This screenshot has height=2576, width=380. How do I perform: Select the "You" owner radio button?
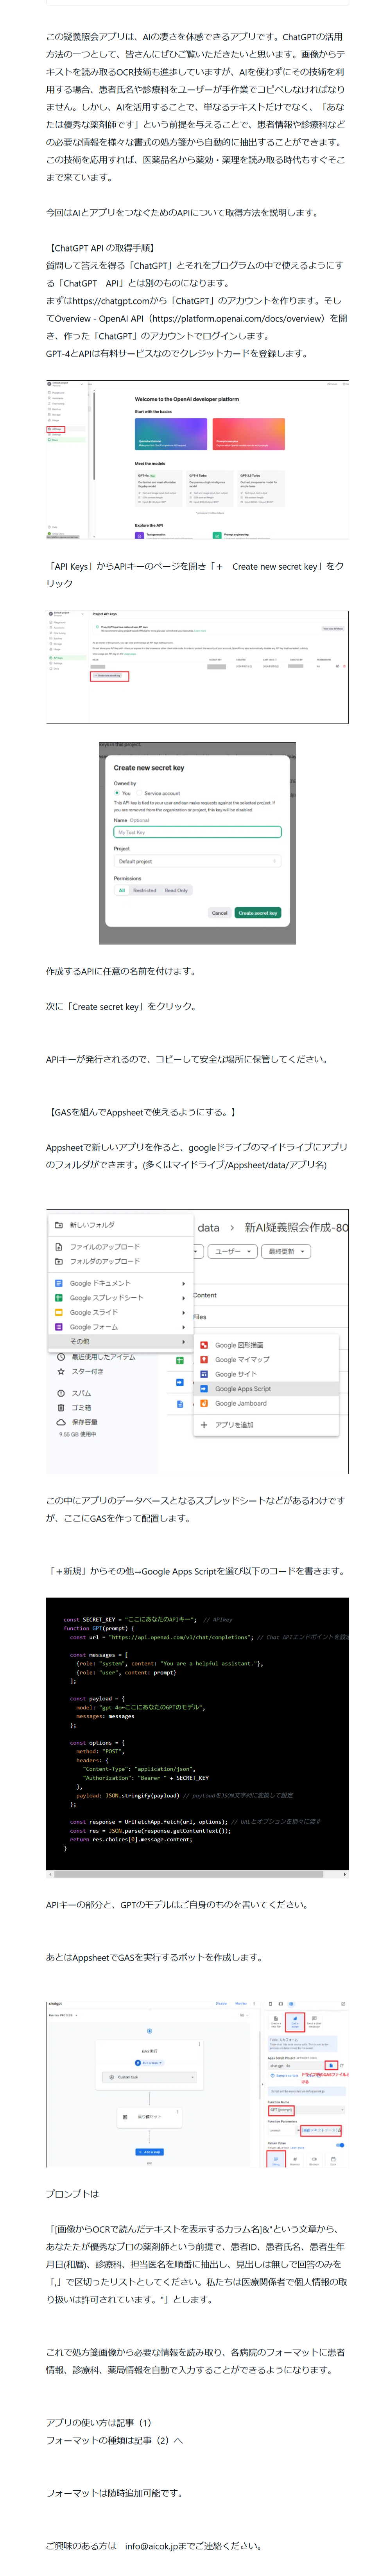click(117, 793)
